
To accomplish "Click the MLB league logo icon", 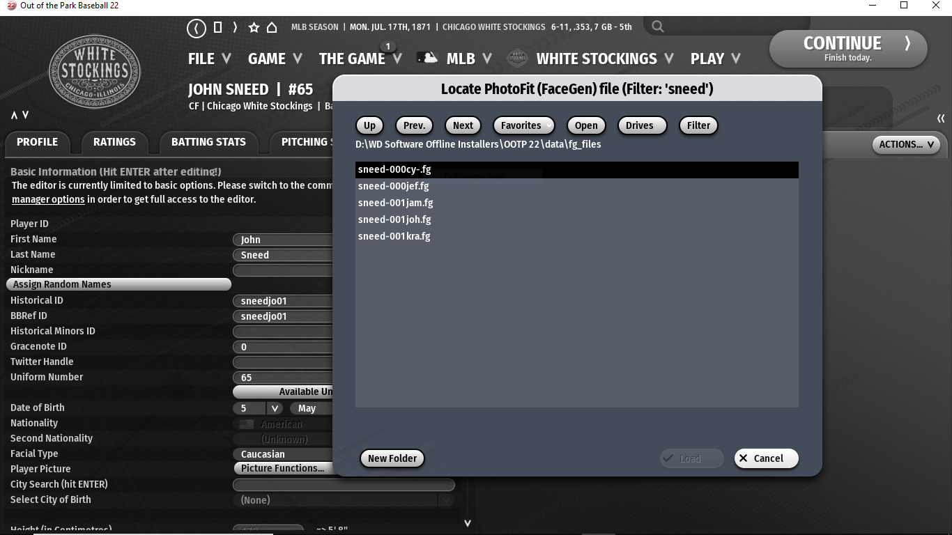I will pyautogui.click(x=427, y=59).
